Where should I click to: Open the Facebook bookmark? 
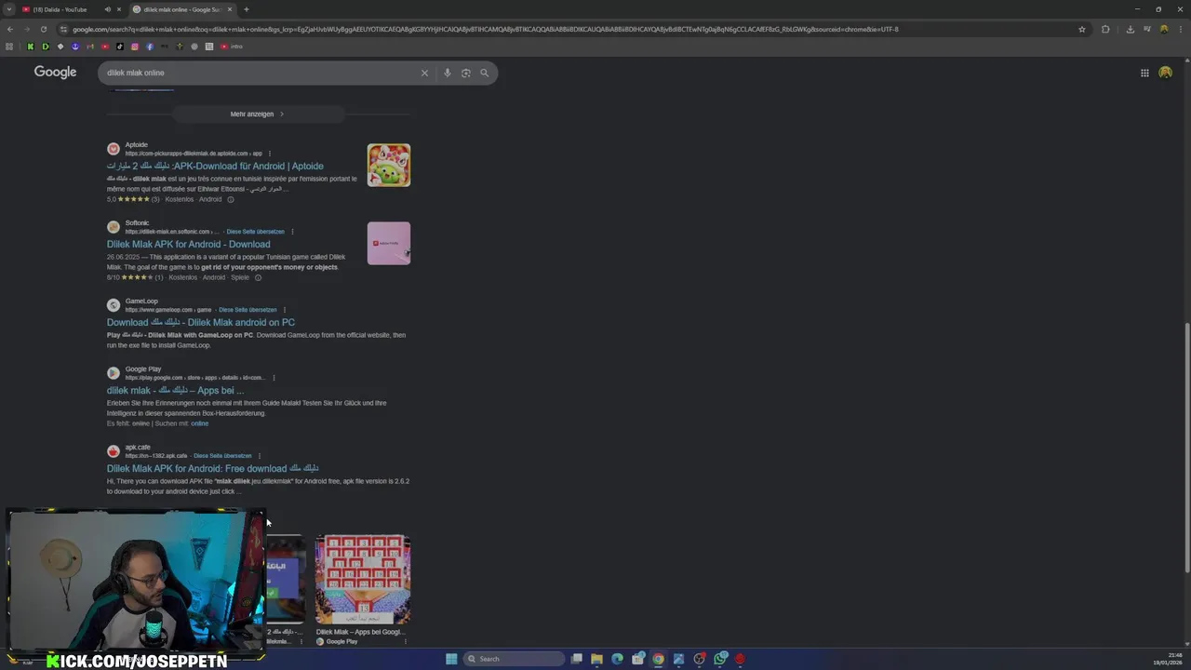click(x=150, y=47)
